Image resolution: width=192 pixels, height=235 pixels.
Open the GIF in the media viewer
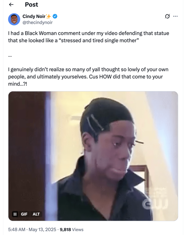[x=93, y=156]
